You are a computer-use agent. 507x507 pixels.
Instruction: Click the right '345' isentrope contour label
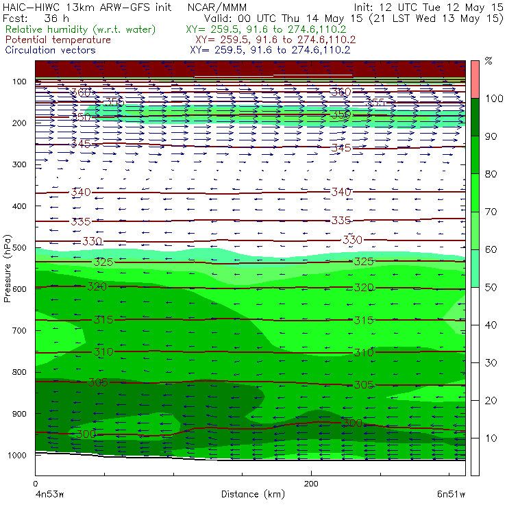click(x=341, y=148)
